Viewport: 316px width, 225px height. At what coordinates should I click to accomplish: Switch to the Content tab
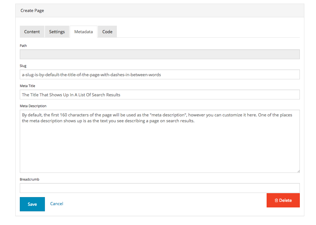tap(32, 32)
